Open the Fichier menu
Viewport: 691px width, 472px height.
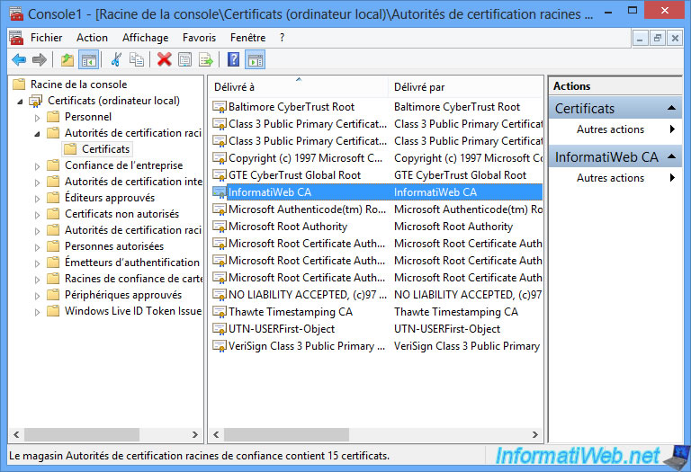point(46,38)
